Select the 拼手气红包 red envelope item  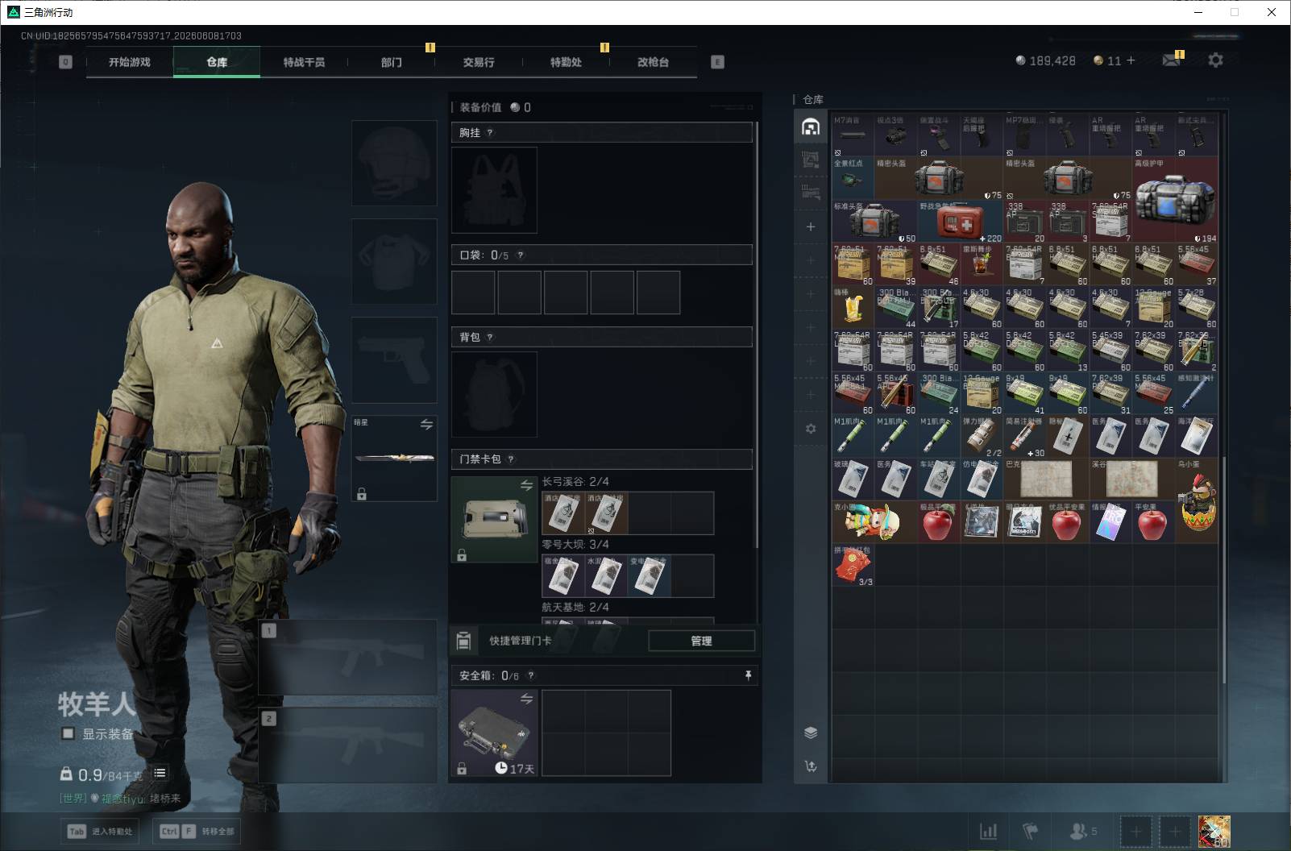click(x=853, y=566)
